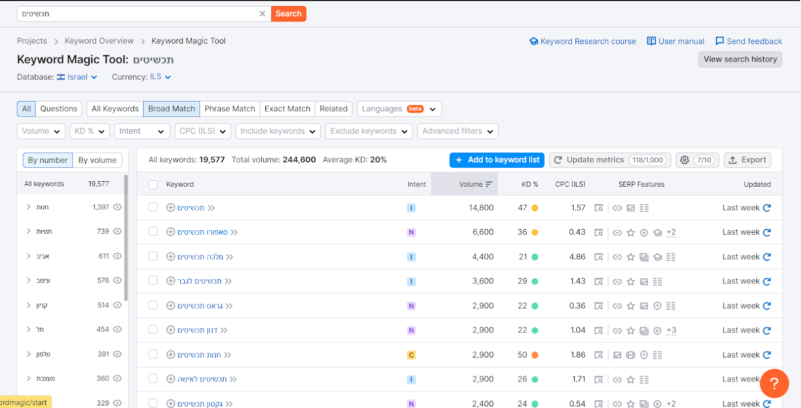Tick the checkbox for the 14,800 volume keyword
This screenshot has width=801, height=408.
point(153,207)
